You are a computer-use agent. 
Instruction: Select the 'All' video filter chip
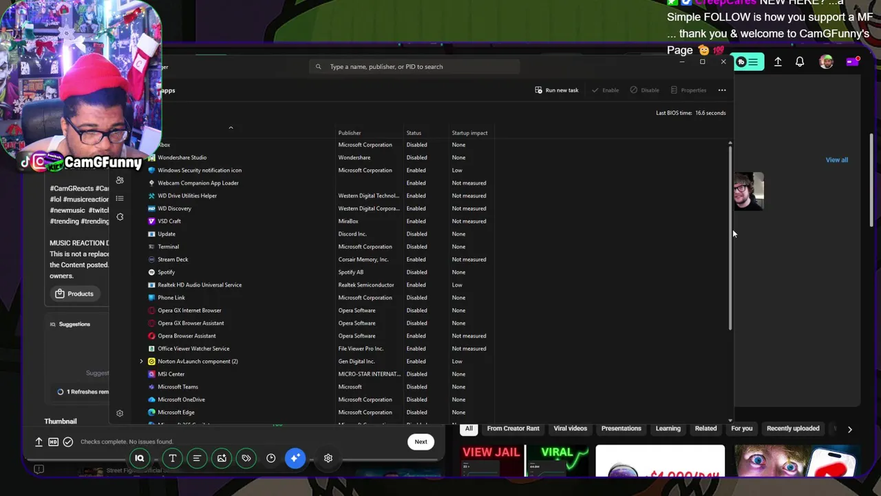pyautogui.click(x=469, y=428)
